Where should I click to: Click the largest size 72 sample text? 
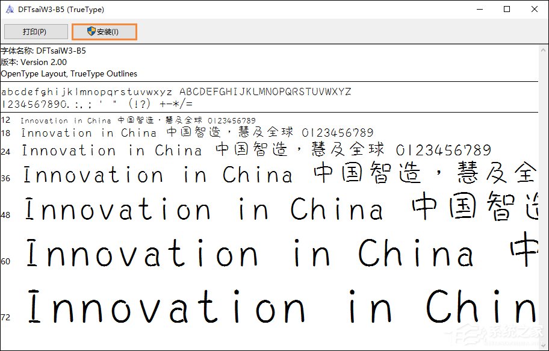271,306
